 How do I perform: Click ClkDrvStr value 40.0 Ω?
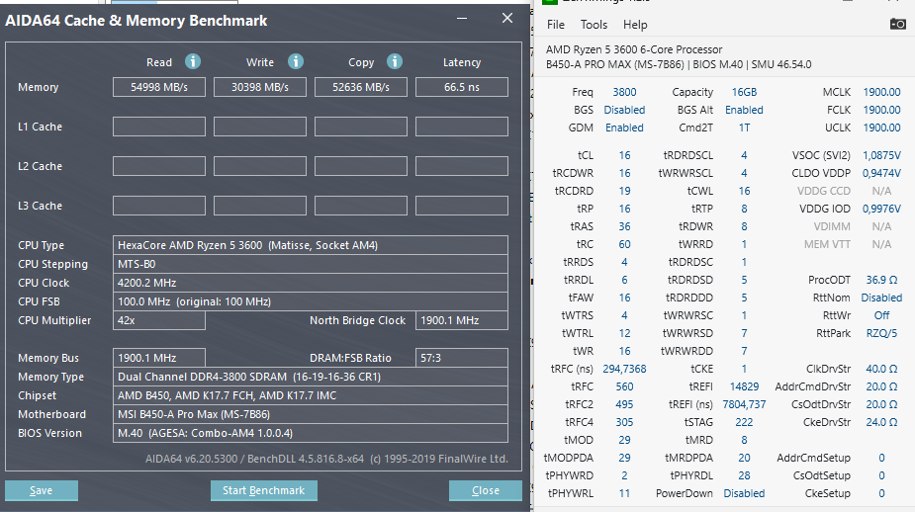click(881, 369)
